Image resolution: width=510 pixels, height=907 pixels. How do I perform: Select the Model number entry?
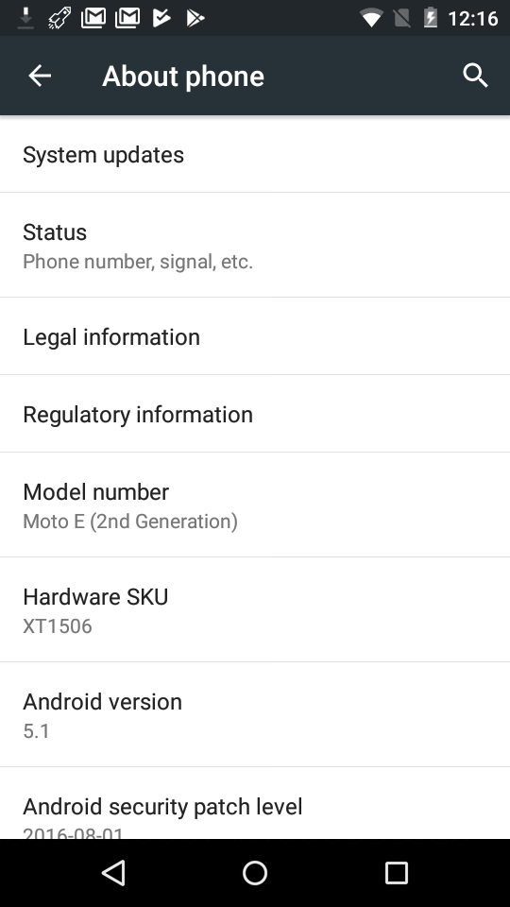(255, 505)
